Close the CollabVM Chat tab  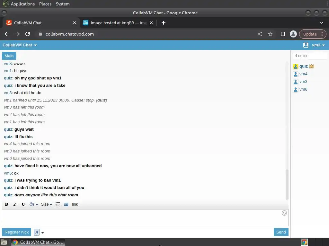pos(75,23)
